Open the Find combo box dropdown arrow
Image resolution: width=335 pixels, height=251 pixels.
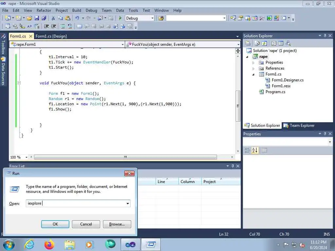tap(224, 18)
